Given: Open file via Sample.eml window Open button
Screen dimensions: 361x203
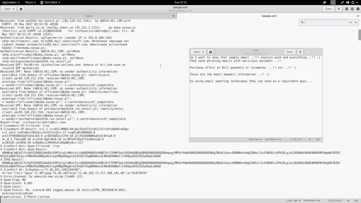Looking at the screenshot, I should pos(9,9).
